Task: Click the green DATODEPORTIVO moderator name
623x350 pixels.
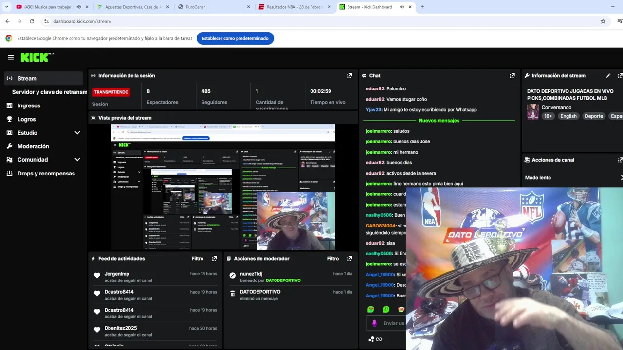Action: 283,280
